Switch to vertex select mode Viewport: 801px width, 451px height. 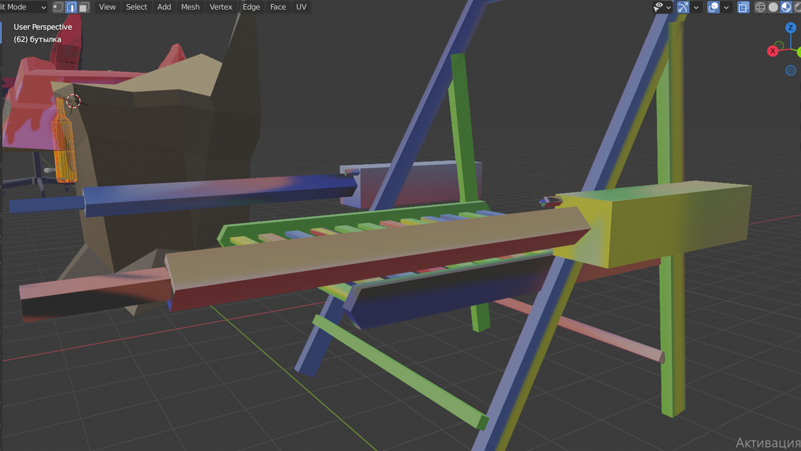[58, 7]
